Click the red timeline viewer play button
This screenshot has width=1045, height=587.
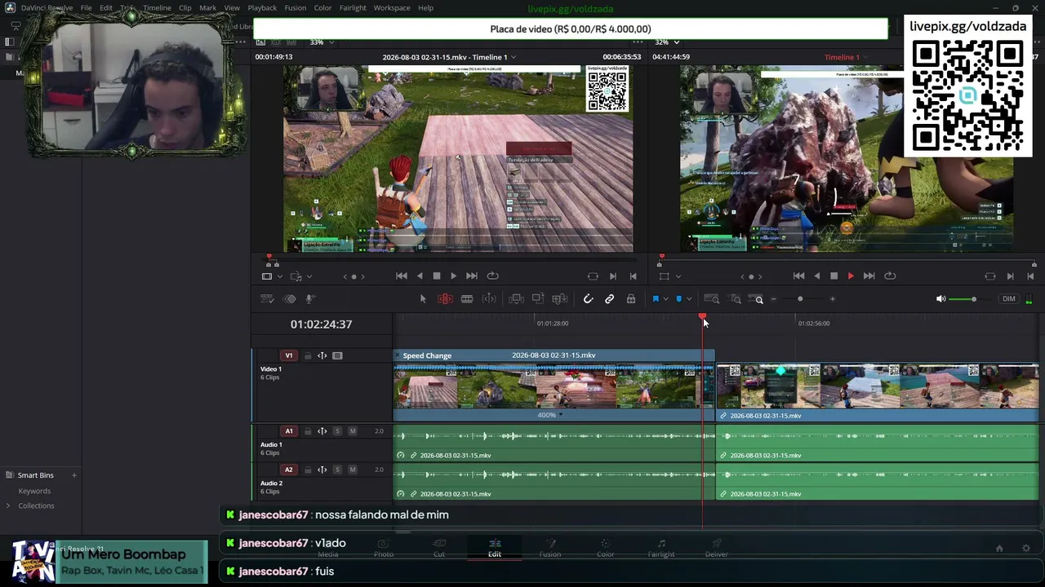point(851,276)
